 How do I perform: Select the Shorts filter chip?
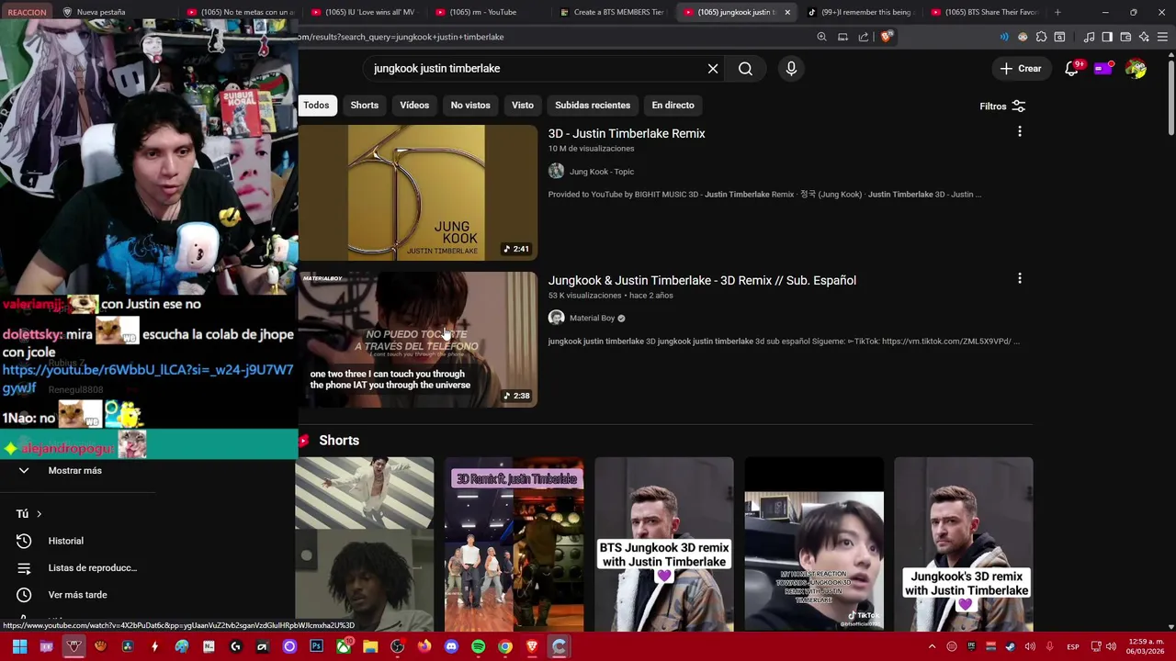pos(364,106)
